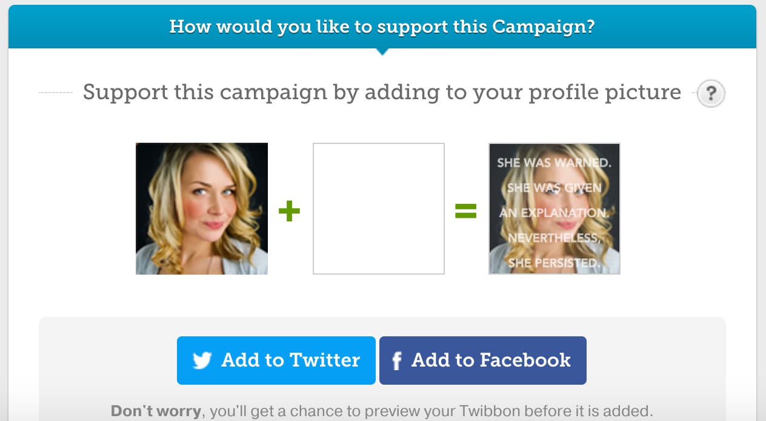Click the header's downward pointer triangle
The width and height of the screenshot is (766, 421).
pyautogui.click(x=382, y=52)
